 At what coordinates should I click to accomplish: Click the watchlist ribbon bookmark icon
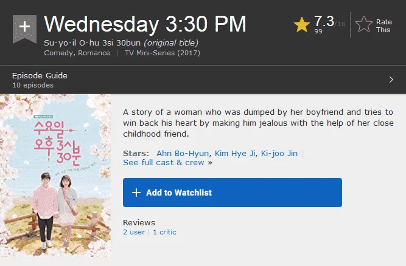point(24,29)
